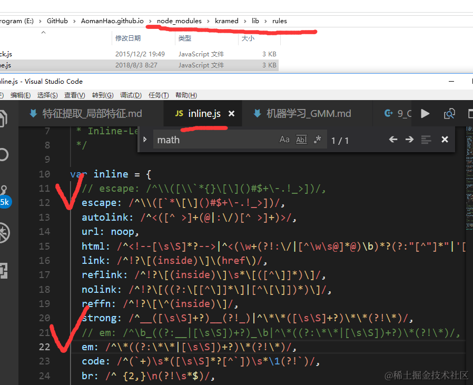The height and width of the screenshot is (385, 473).
Task: Open 帮助(H) menu
Action: point(186,95)
